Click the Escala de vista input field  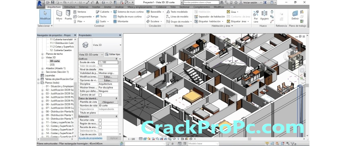pos(108,62)
